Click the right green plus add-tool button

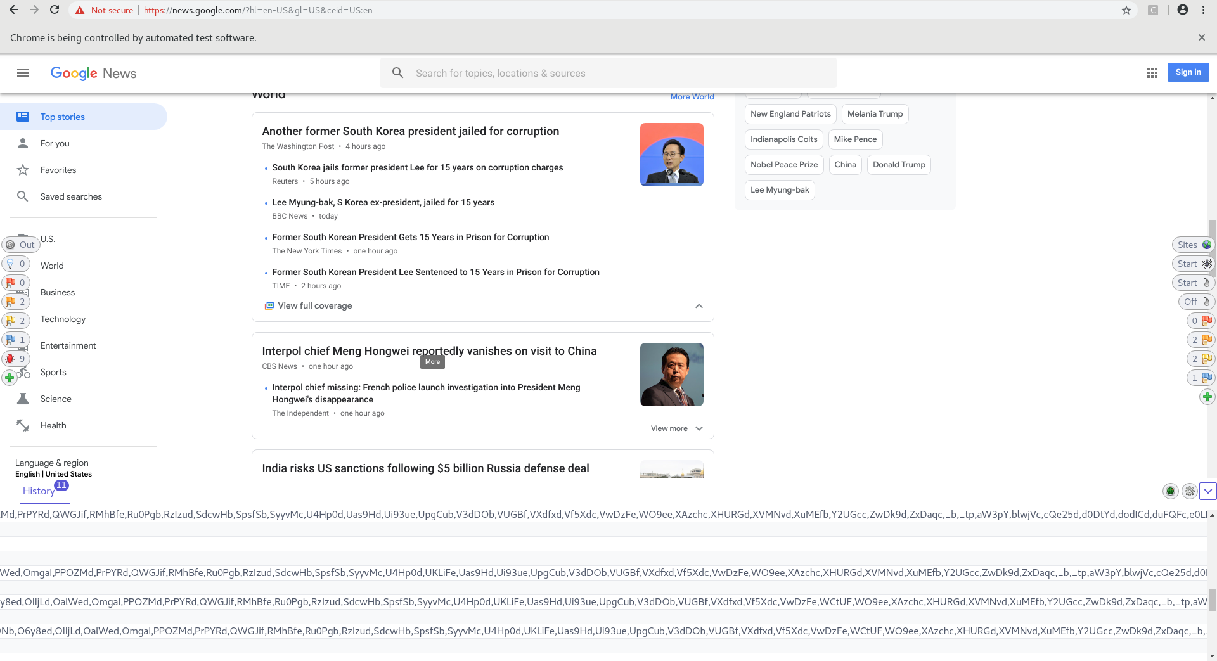(1207, 397)
